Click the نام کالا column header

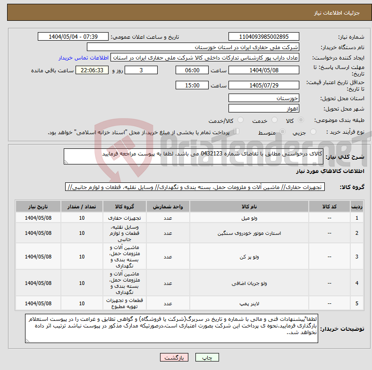(249, 207)
